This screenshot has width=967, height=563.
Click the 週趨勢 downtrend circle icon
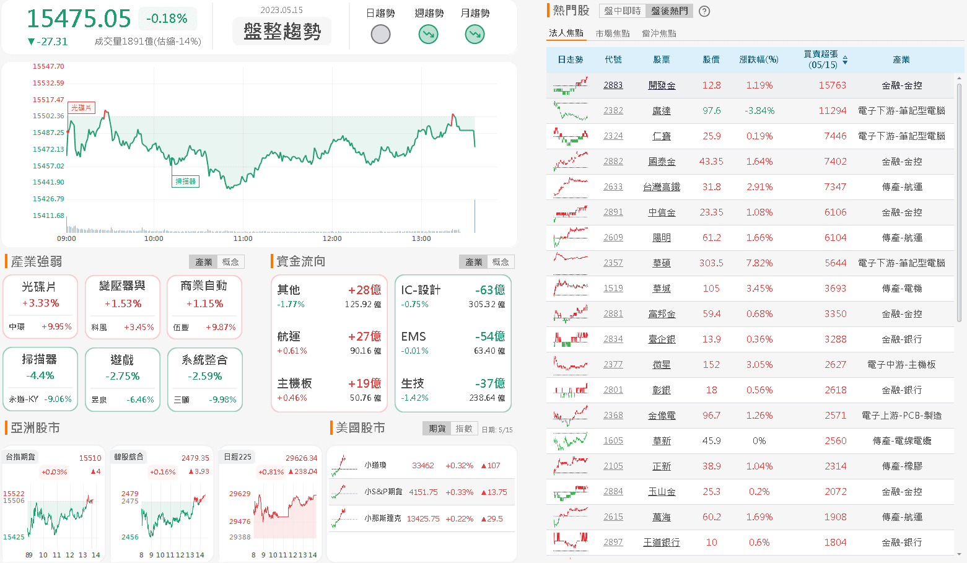[x=428, y=34]
